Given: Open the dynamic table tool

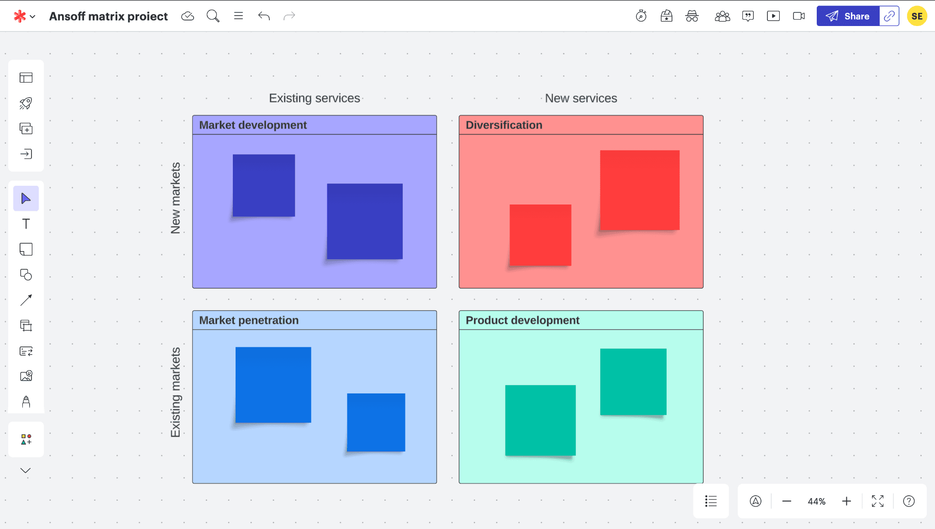Looking at the screenshot, I should click(x=26, y=351).
